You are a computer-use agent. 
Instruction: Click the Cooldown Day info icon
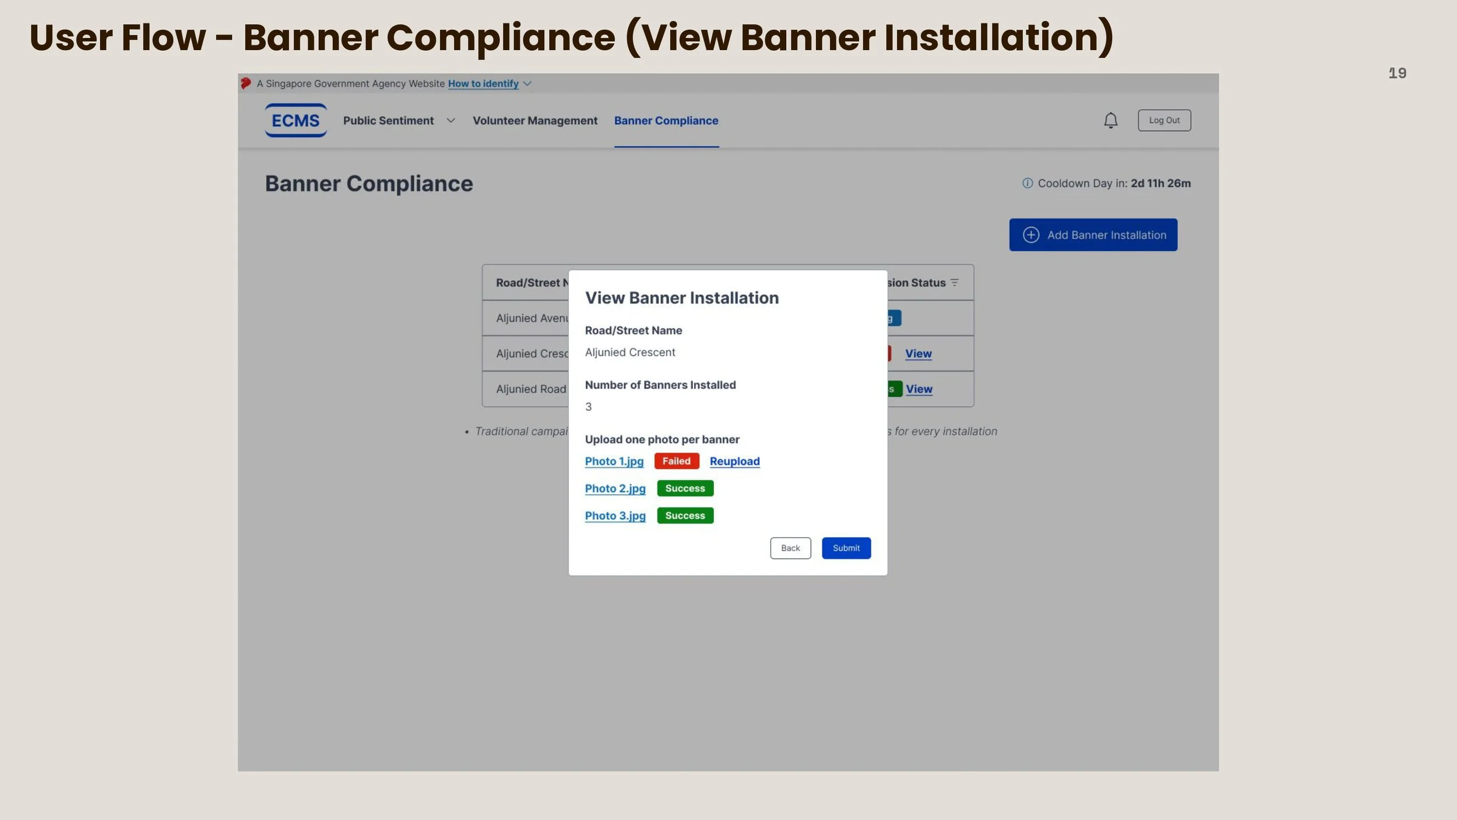1027,183
